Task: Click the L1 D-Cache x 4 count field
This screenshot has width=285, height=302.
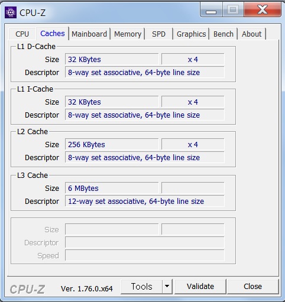Action: click(193, 59)
